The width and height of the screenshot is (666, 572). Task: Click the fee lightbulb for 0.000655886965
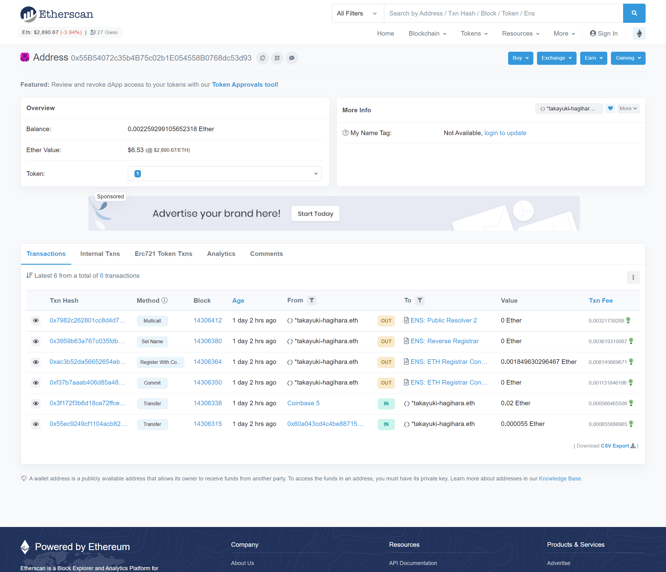point(631,424)
